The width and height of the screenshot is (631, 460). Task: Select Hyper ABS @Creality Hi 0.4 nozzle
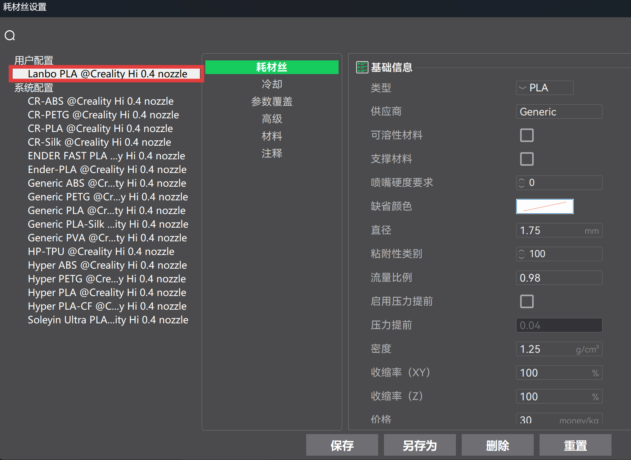[107, 265]
